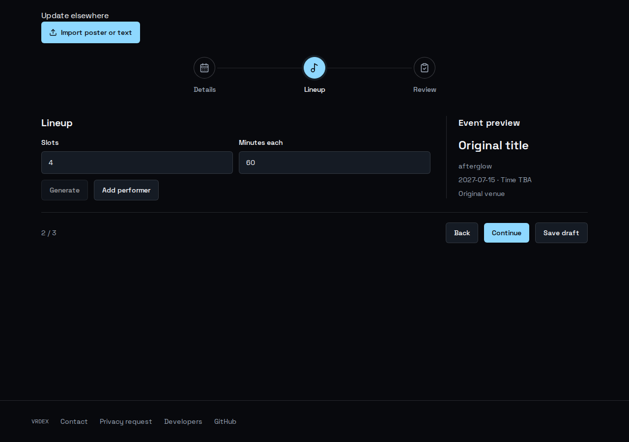This screenshot has width=629, height=442.
Task: Focus the Slots input field
Action: pos(137,163)
